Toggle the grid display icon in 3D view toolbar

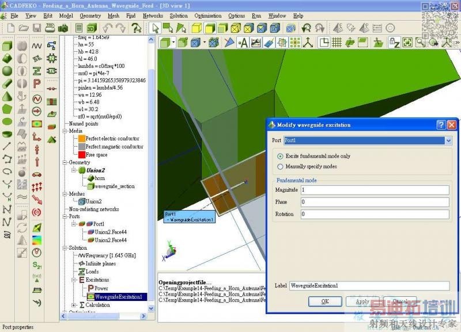pos(337,43)
